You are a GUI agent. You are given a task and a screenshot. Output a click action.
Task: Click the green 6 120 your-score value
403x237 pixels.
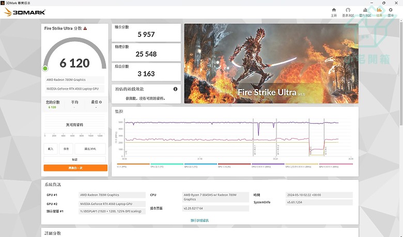tap(52, 107)
